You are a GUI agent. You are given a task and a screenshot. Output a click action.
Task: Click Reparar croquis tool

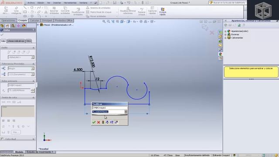coord(142,11)
